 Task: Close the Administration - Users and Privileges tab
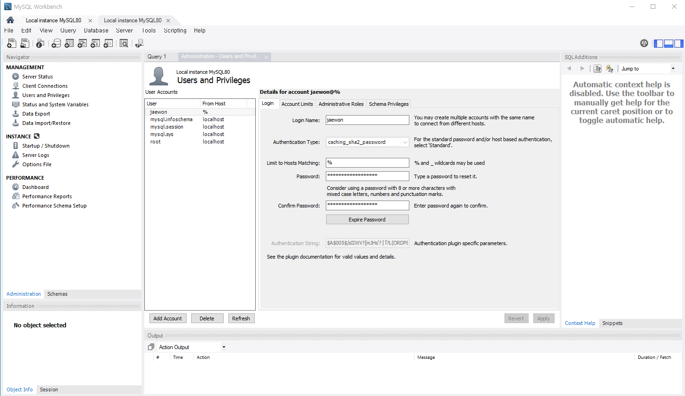pos(266,57)
